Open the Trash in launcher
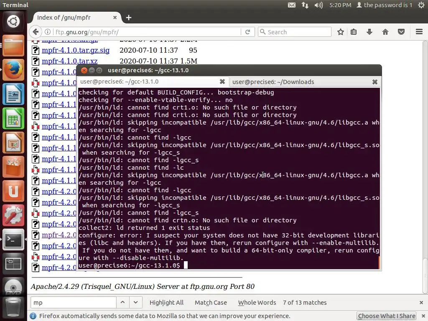The image size is (428, 321). click(13, 308)
